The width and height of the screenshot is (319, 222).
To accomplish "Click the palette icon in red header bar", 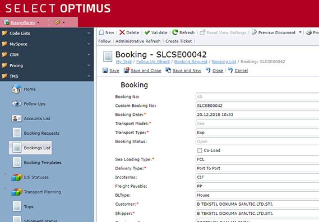I will 57,22.
